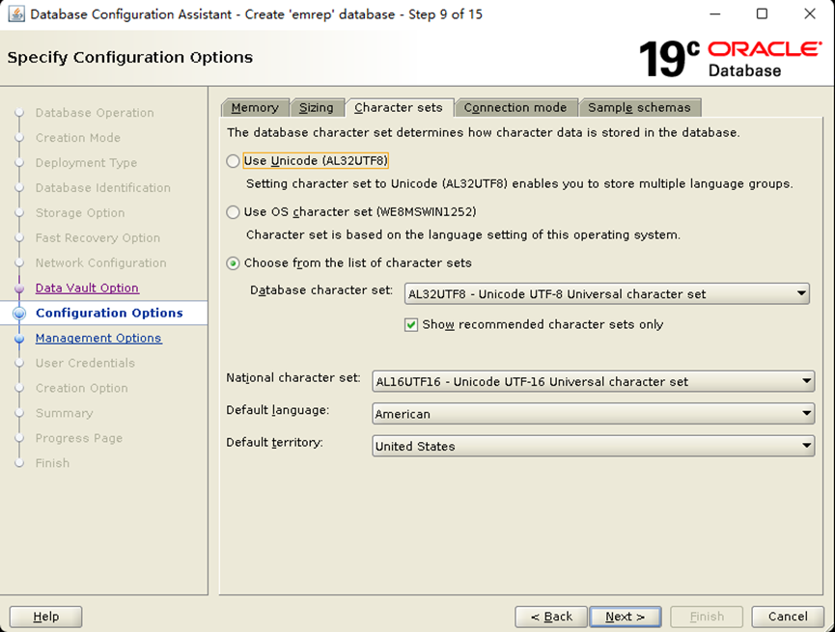The width and height of the screenshot is (835, 632).
Task: Click the Specify Configuration Options heading
Action: click(130, 58)
